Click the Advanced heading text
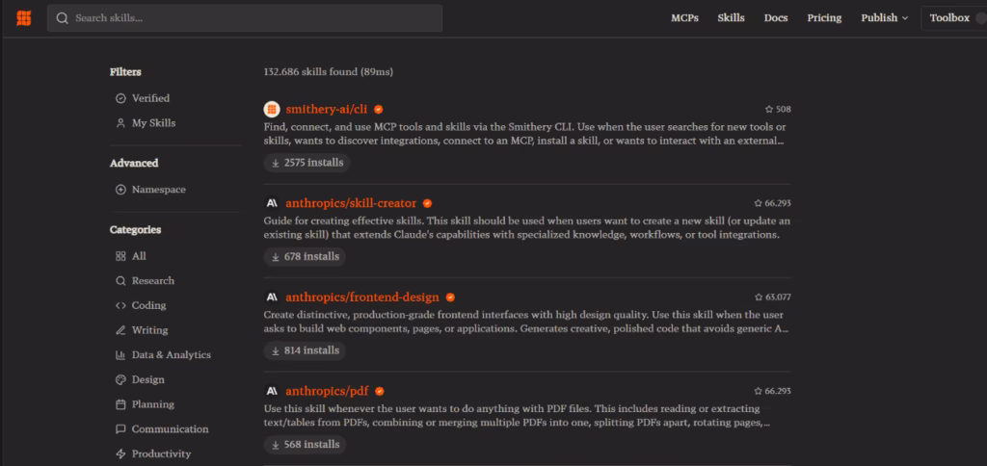This screenshot has width=987, height=466. click(134, 163)
